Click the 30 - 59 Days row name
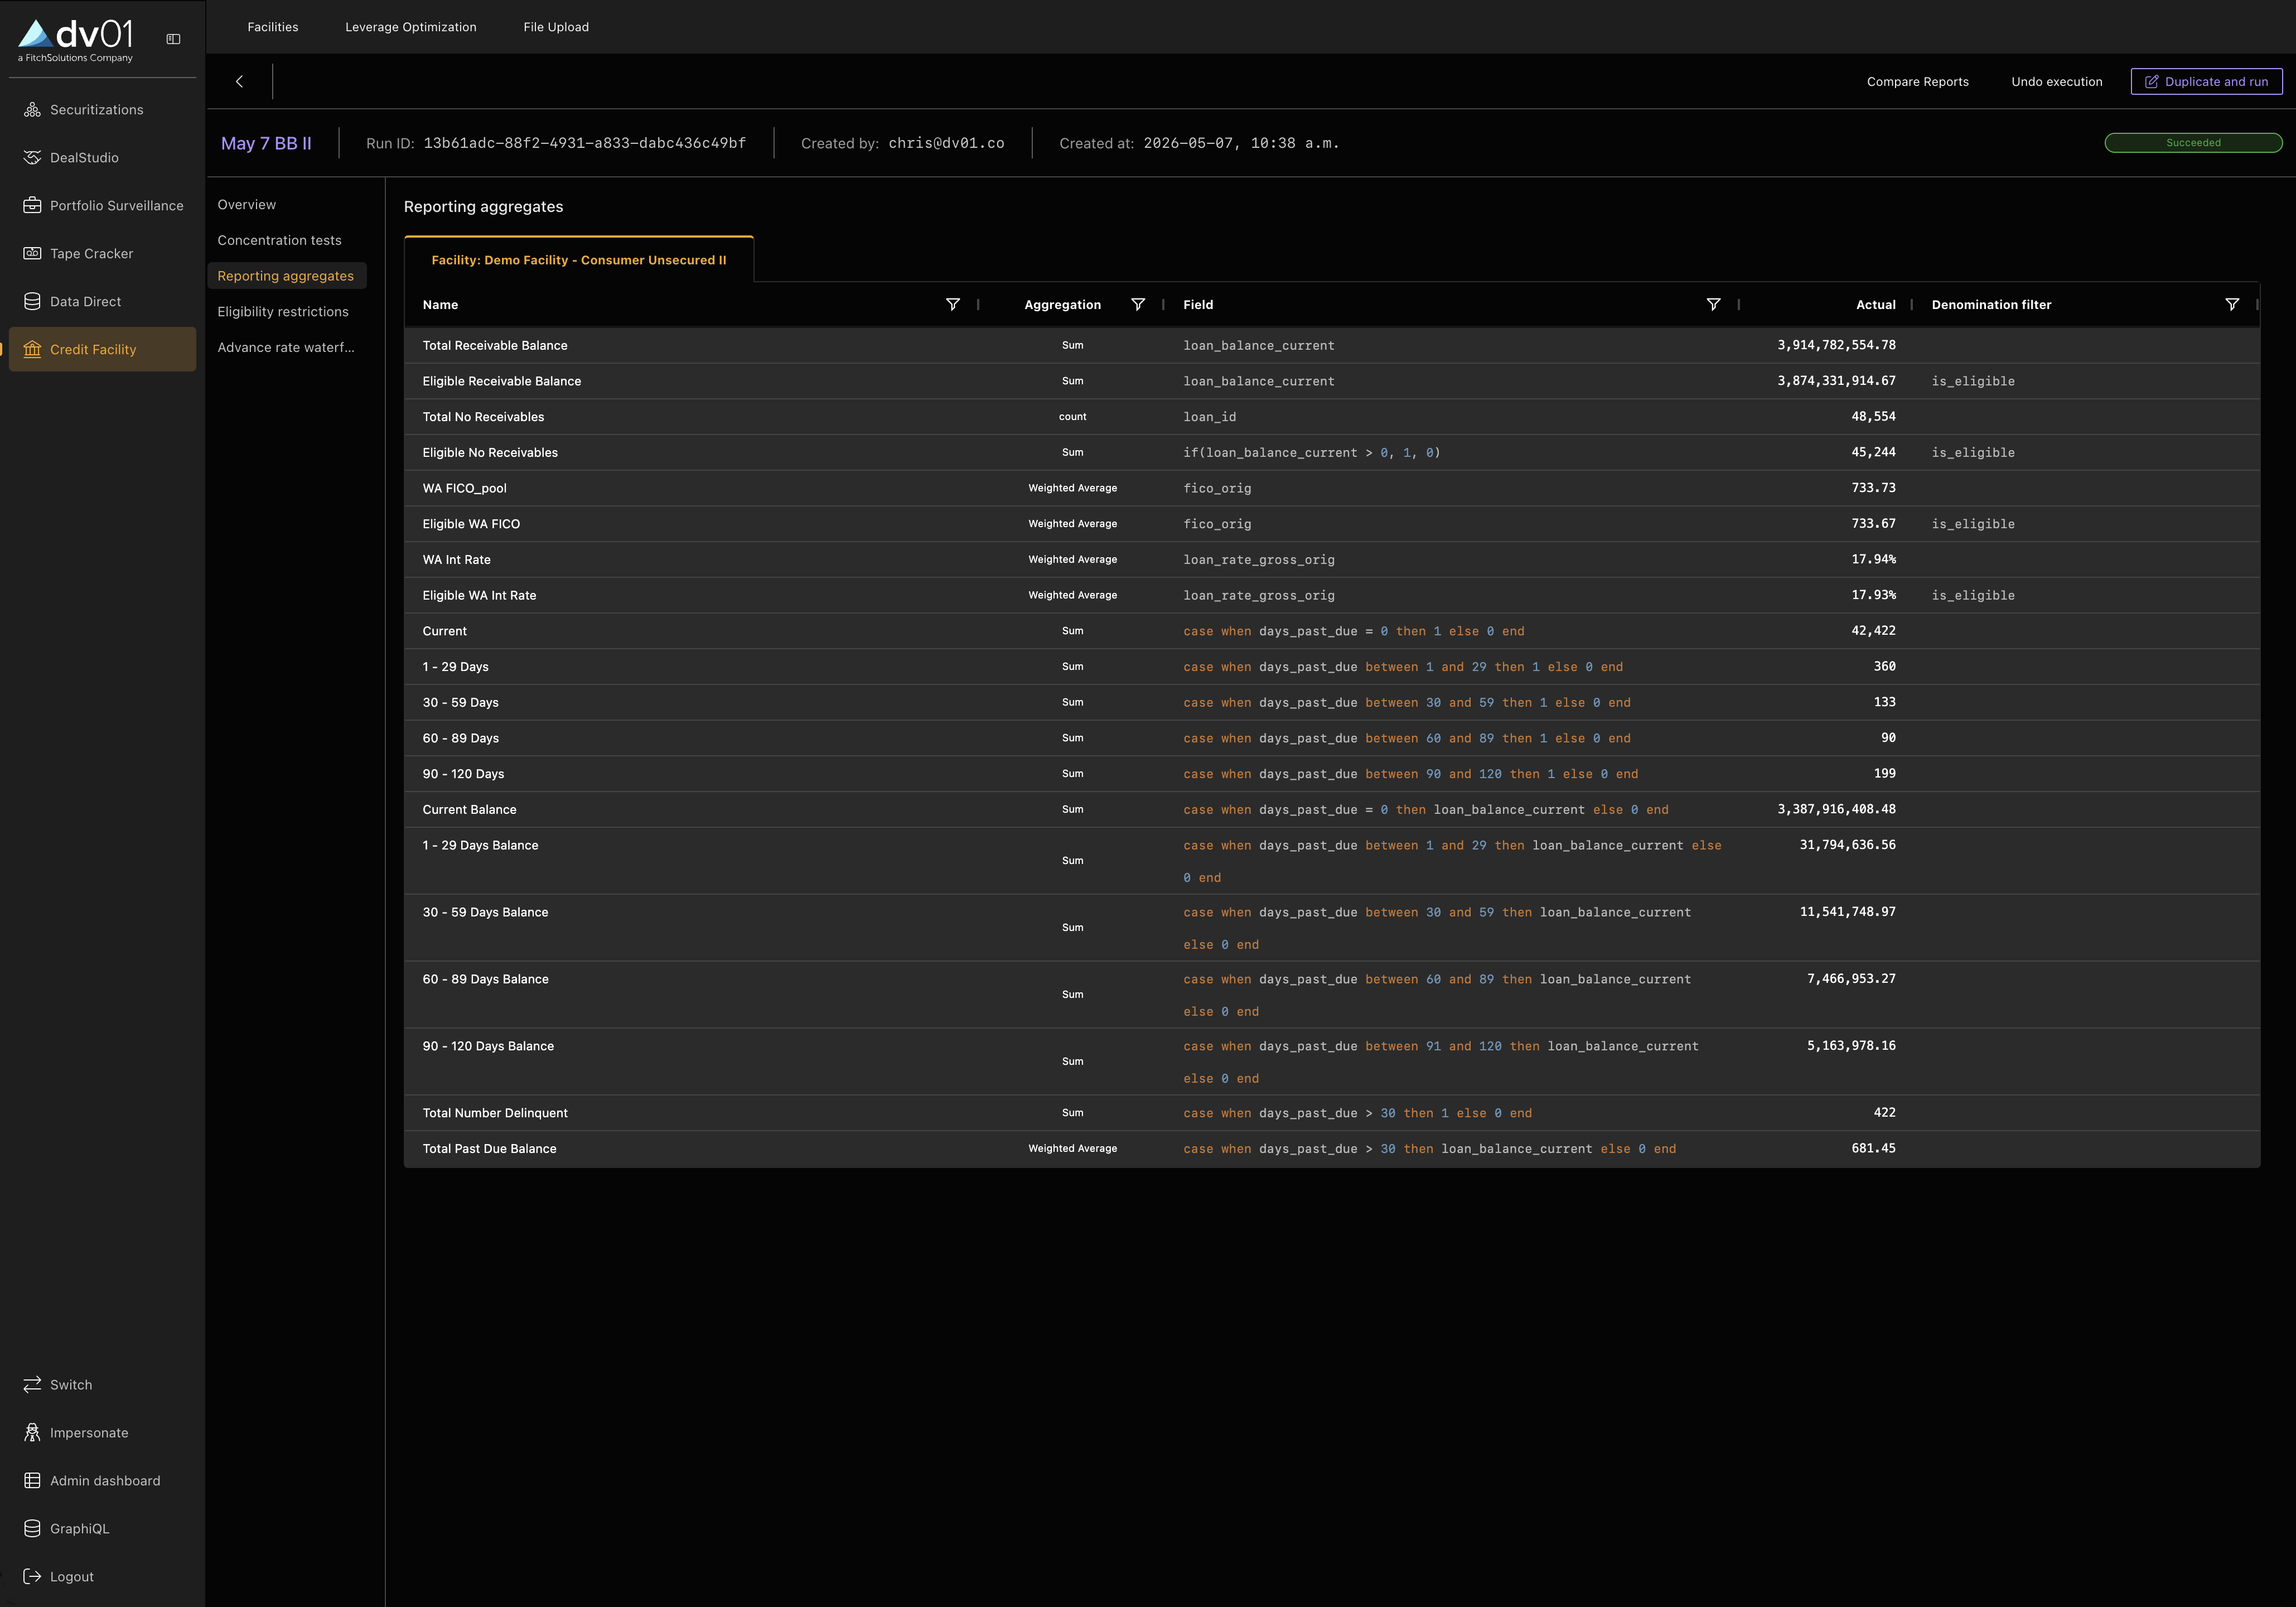 click(461, 703)
